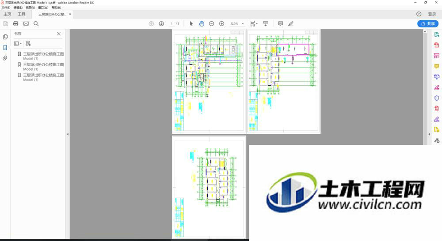Open the 视图 menu
Viewport: 442px width, 241px height.
coord(30,8)
